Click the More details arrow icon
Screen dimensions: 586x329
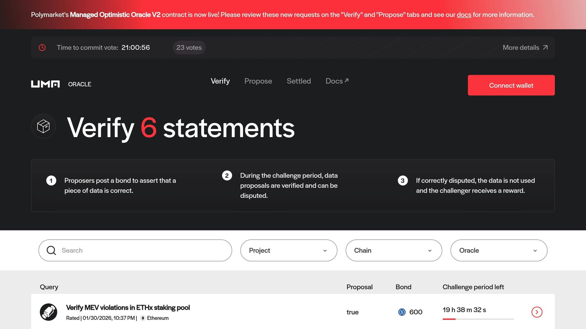pyautogui.click(x=545, y=47)
